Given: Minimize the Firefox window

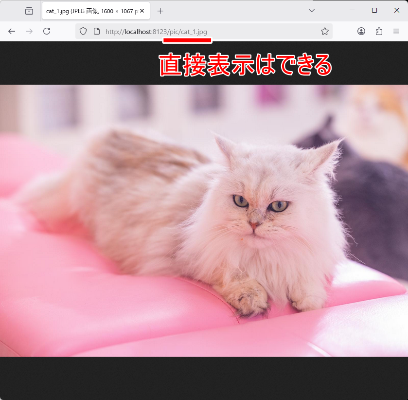Looking at the screenshot, I should pyautogui.click(x=352, y=10).
